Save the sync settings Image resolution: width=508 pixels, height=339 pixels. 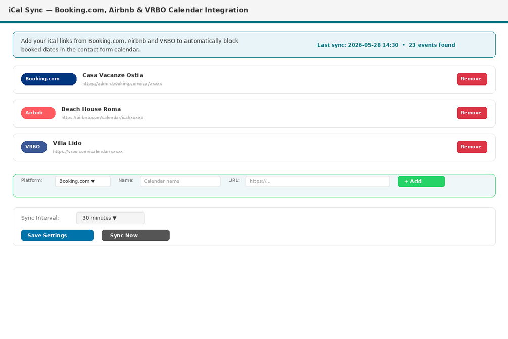[x=57, y=235]
